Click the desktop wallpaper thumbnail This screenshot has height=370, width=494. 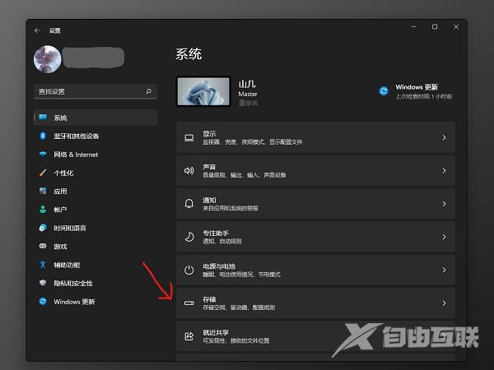pyautogui.click(x=203, y=91)
